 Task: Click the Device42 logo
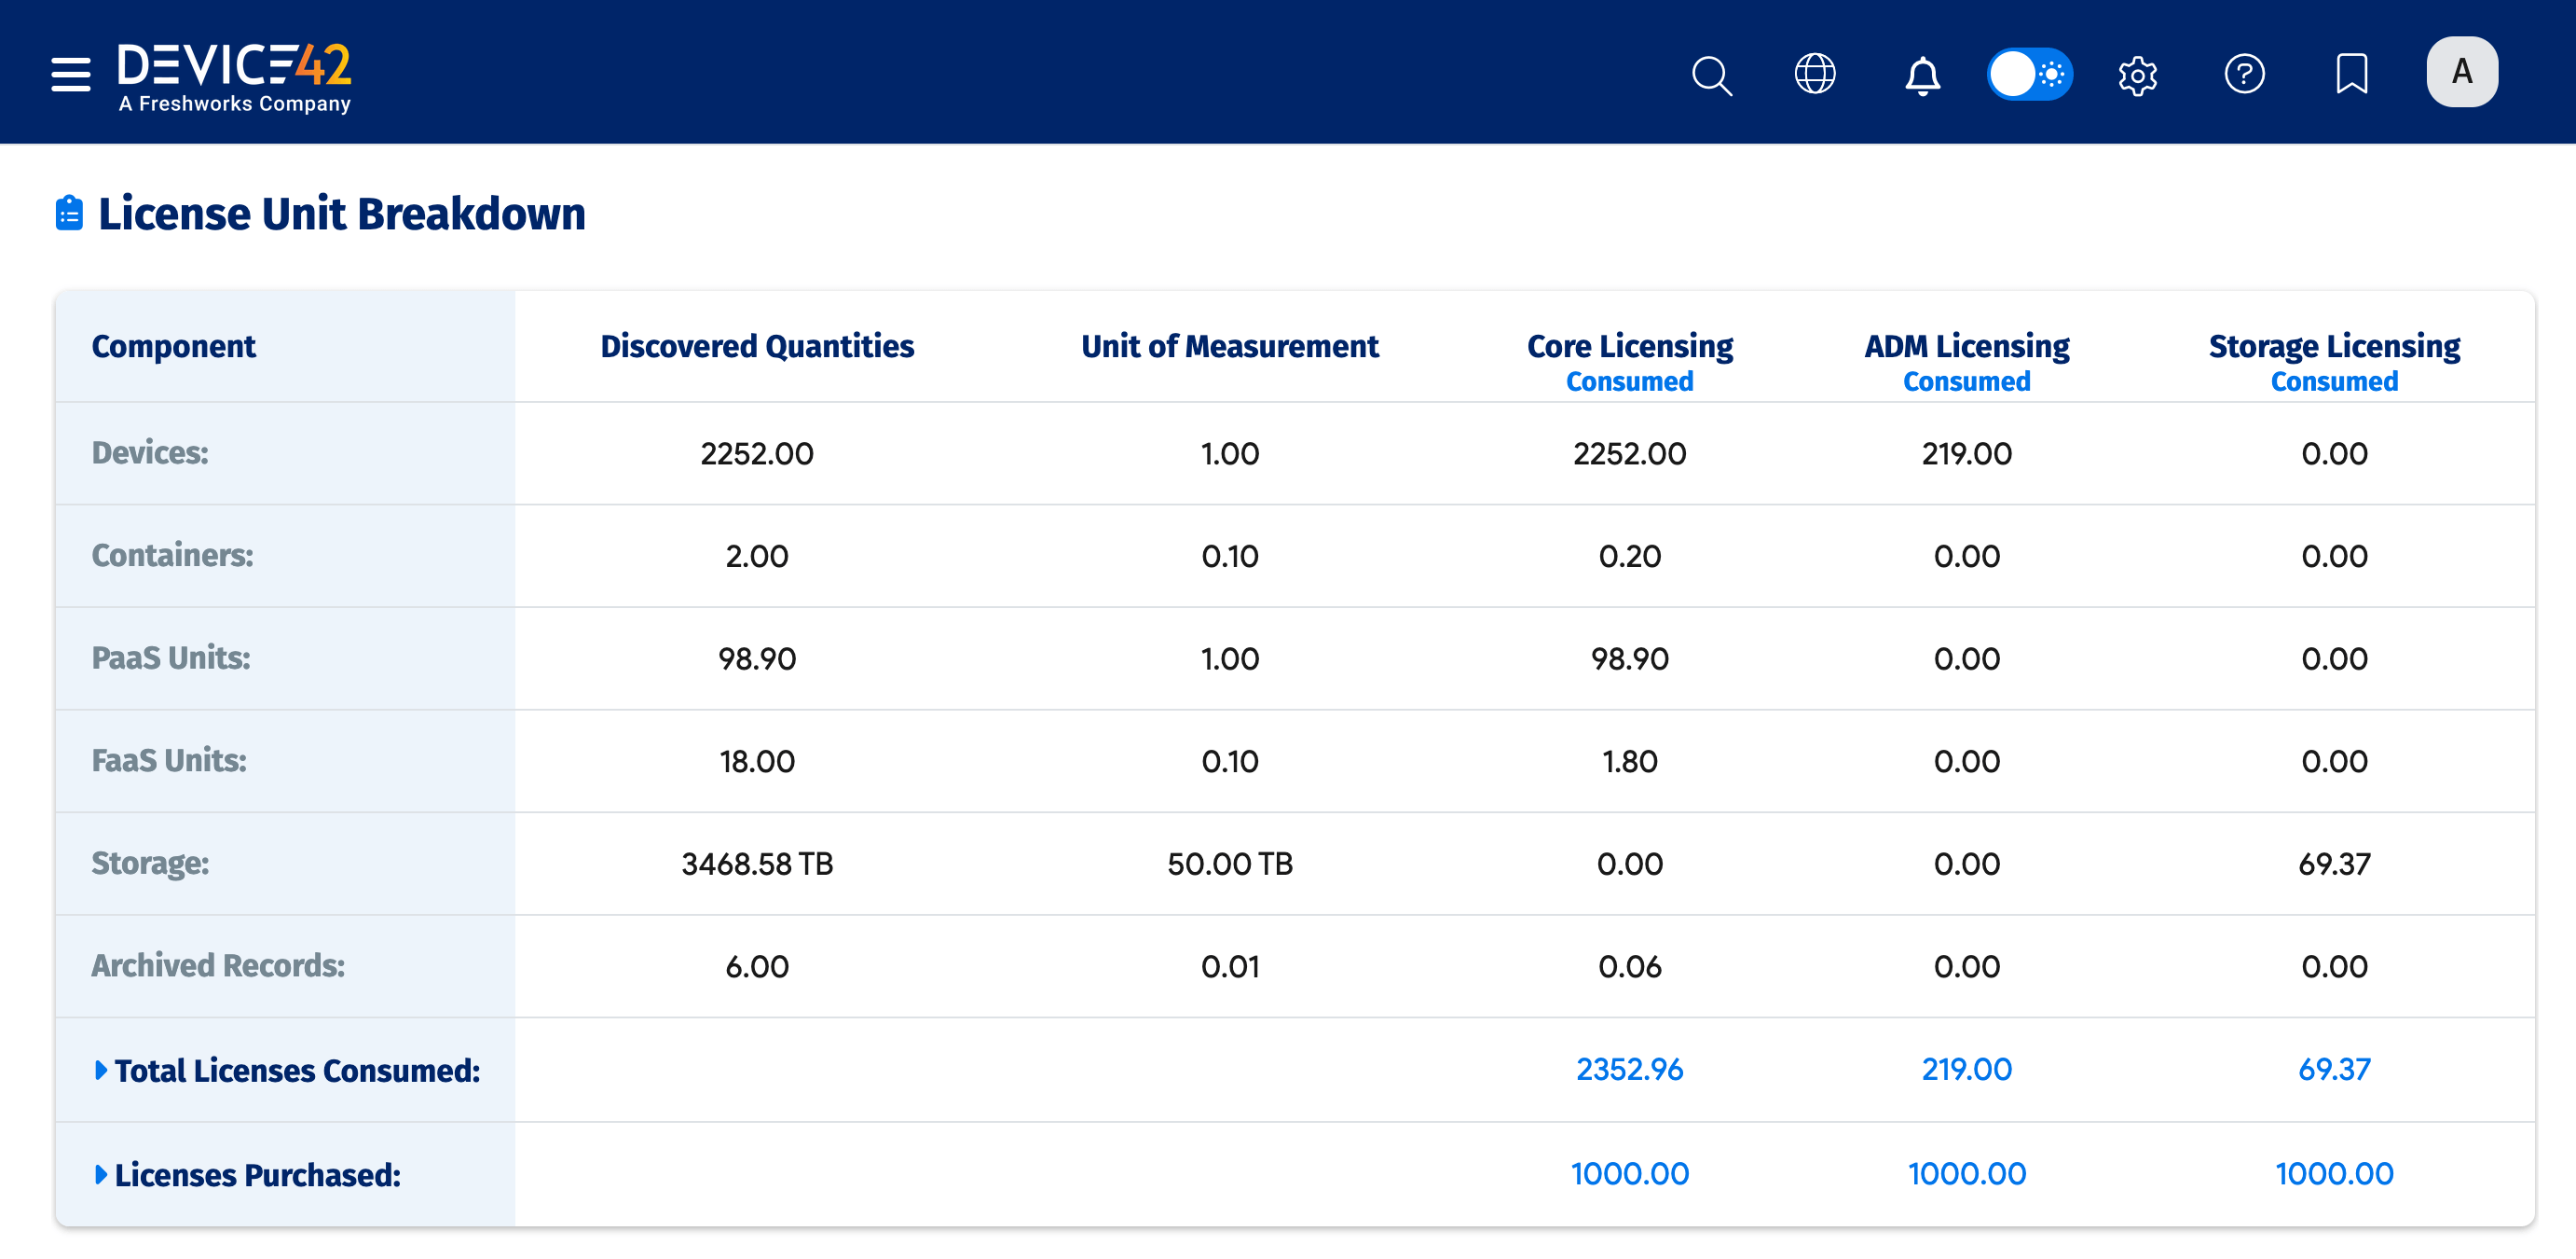(x=235, y=76)
